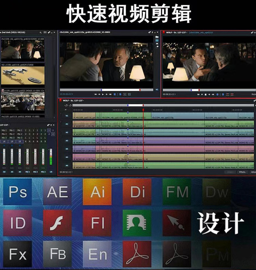Screen dimensions: 256x270
Task: Toggle the A4 audio track selector
Action: (67, 149)
